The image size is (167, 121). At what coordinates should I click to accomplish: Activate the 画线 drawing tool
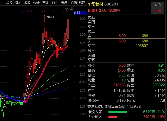[x=46, y=3]
